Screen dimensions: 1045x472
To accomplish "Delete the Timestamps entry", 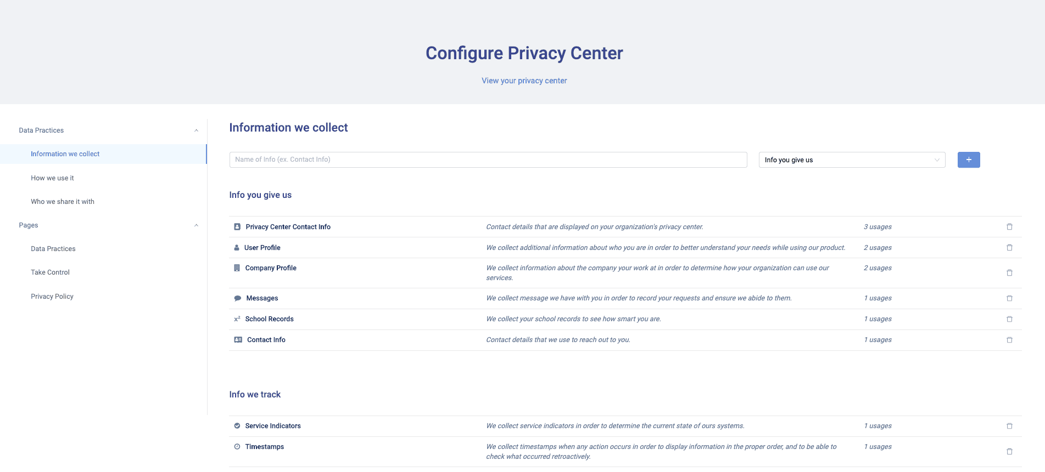I will (x=1009, y=452).
